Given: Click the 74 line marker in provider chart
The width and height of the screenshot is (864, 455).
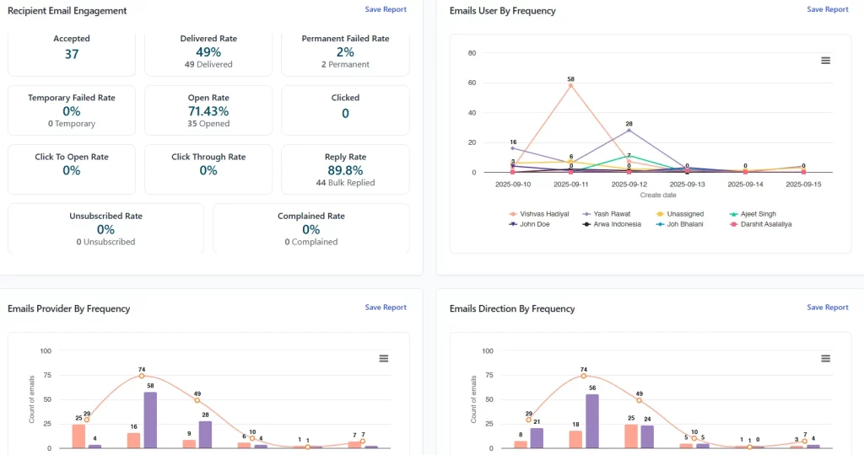Looking at the screenshot, I should [142, 376].
